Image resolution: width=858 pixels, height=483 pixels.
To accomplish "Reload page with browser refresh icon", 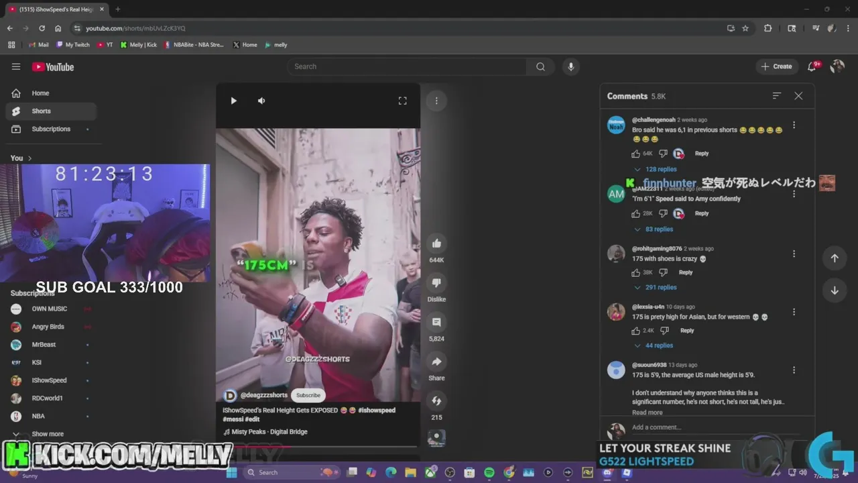I will pos(42,28).
